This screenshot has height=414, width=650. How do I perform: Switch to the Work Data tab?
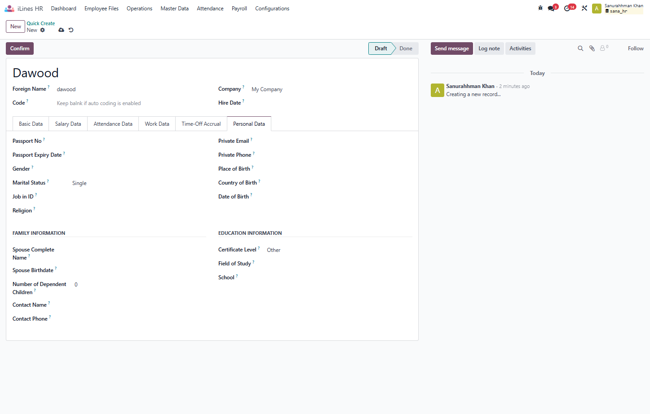tap(157, 124)
